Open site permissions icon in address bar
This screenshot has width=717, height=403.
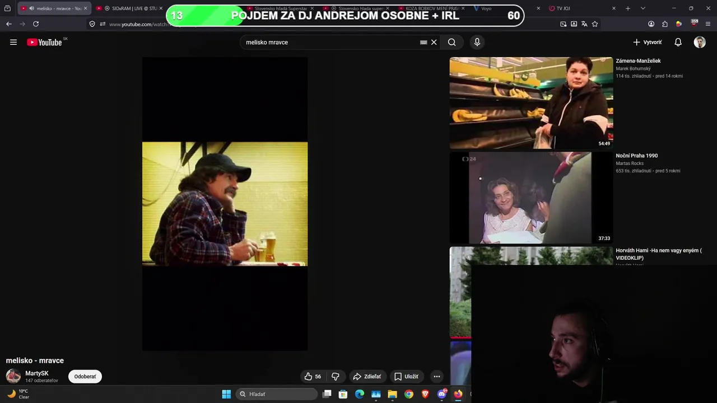tap(103, 24)
